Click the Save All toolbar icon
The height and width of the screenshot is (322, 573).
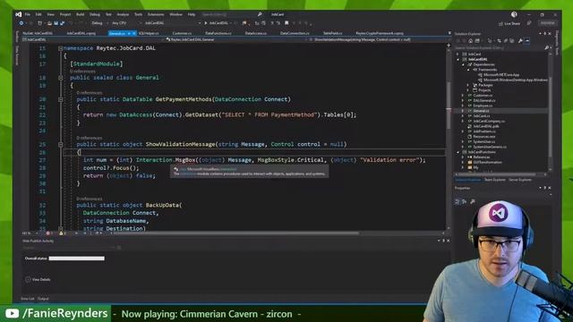(x=62, y=23)
